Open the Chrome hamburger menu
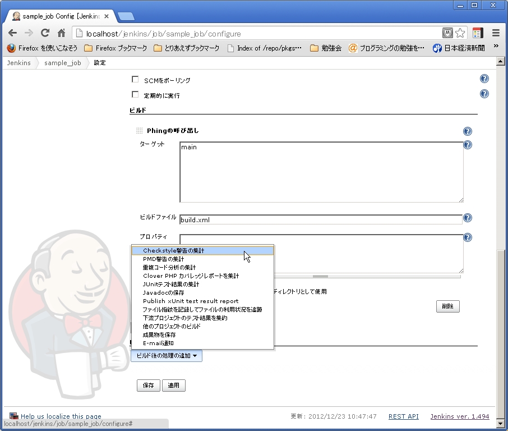Screen dimensions: 508x431 tap(496, 33)
